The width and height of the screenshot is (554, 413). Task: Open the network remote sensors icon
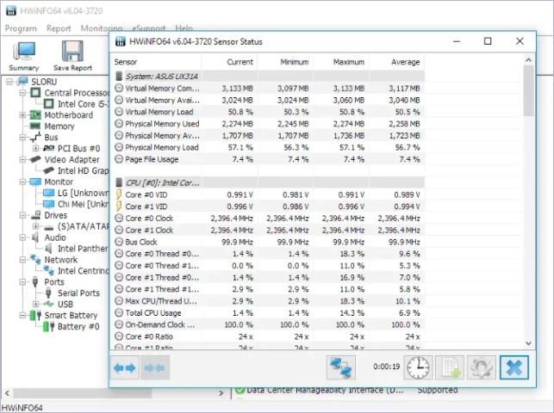[x=340, y=367]
